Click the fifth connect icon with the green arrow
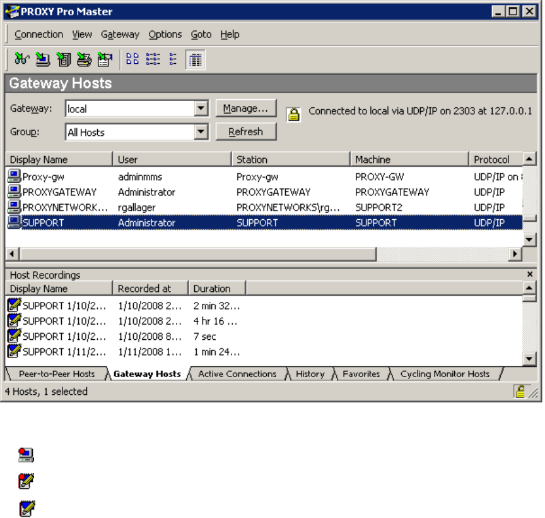 (x=105, y=59)
